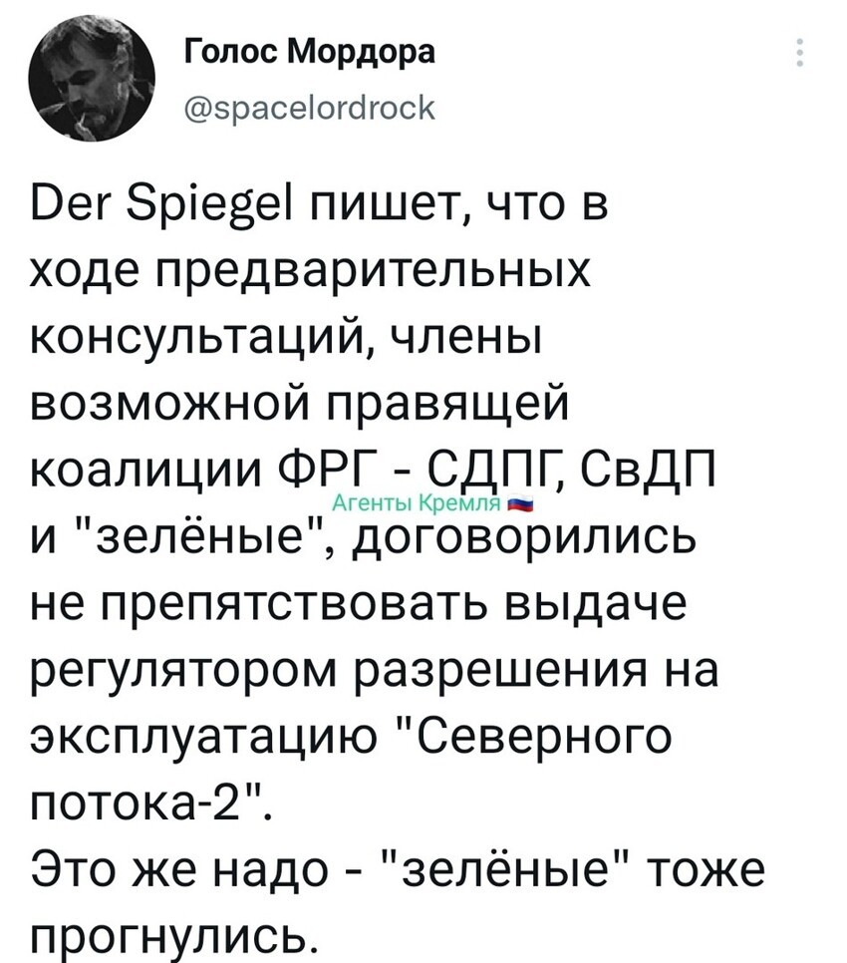Click the Russian flag emoji in watermark
847x963 pixels.
pos(522,504)
